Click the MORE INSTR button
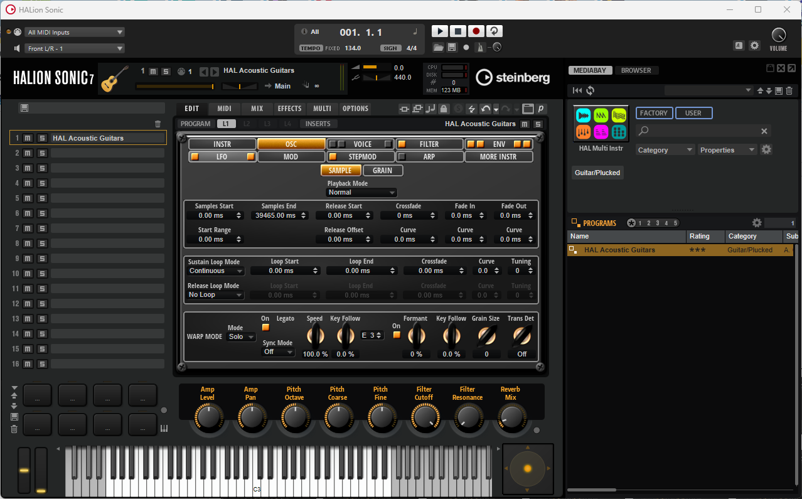The height and width of the screenshot is (499, 802). (499, 157)
